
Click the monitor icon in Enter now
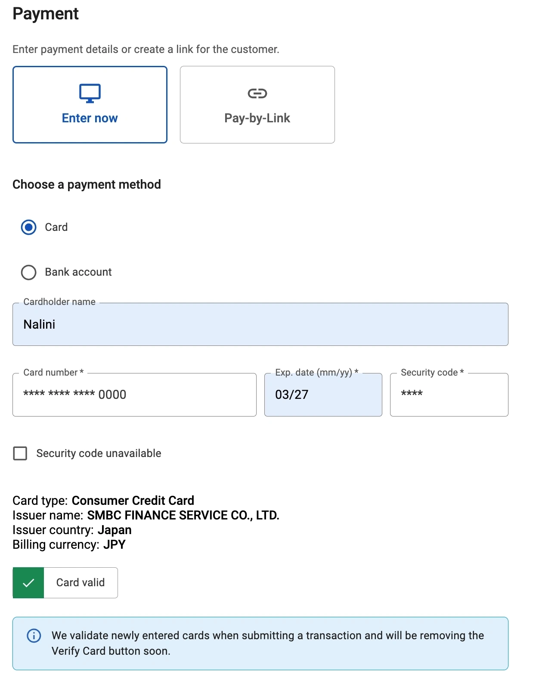(x=90, y=93)
